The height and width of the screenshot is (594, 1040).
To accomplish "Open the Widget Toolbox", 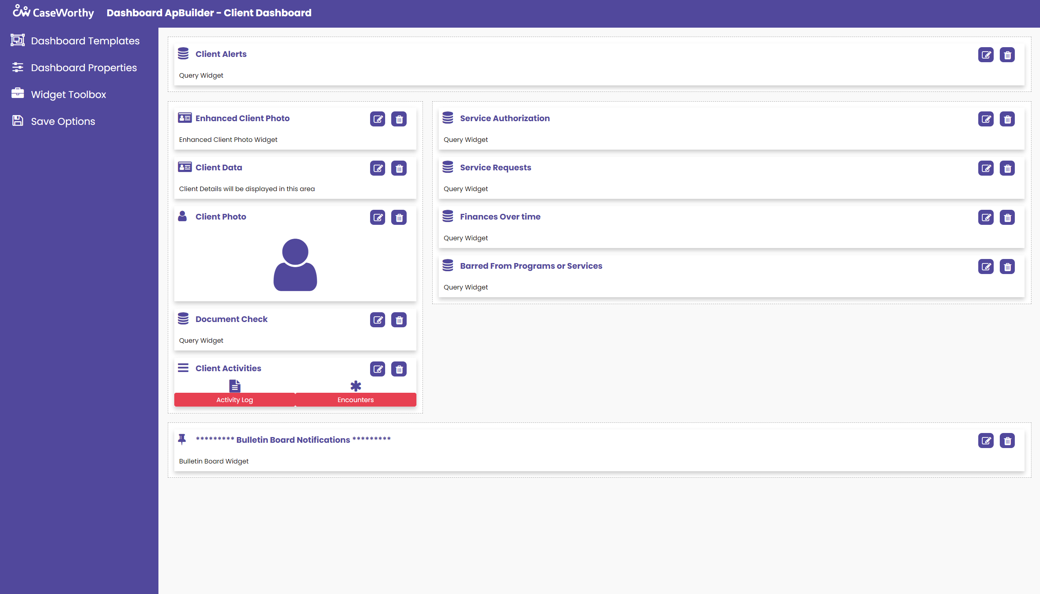I will pos(68,95).
